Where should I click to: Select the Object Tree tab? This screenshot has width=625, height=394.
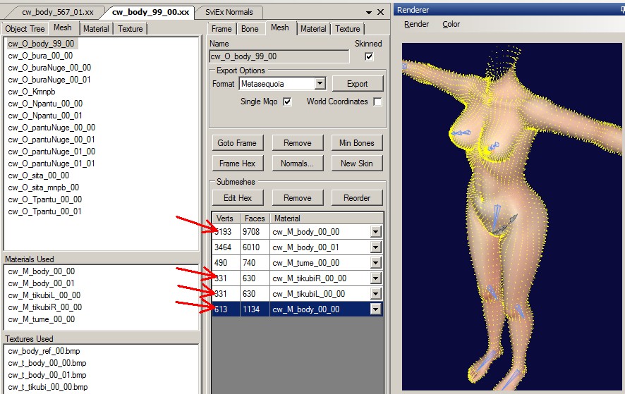click(25, 29)
